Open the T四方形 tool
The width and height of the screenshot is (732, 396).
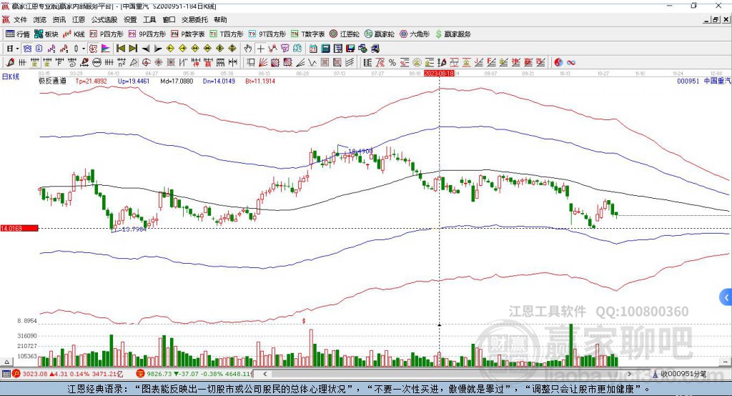[227, 34]
